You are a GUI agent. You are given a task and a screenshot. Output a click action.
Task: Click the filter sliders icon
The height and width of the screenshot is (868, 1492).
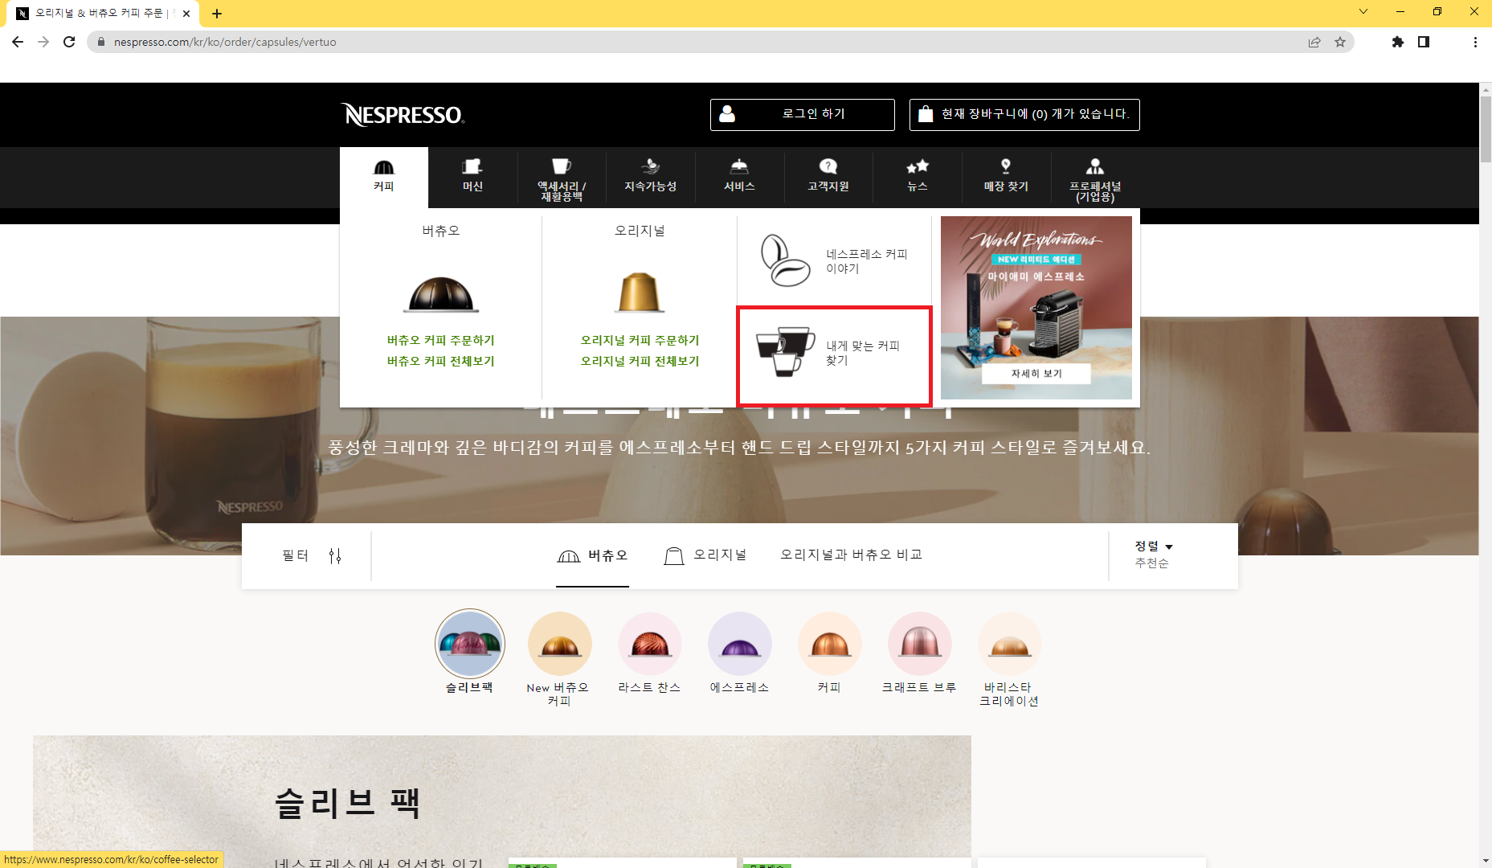[x=335, y=556]
